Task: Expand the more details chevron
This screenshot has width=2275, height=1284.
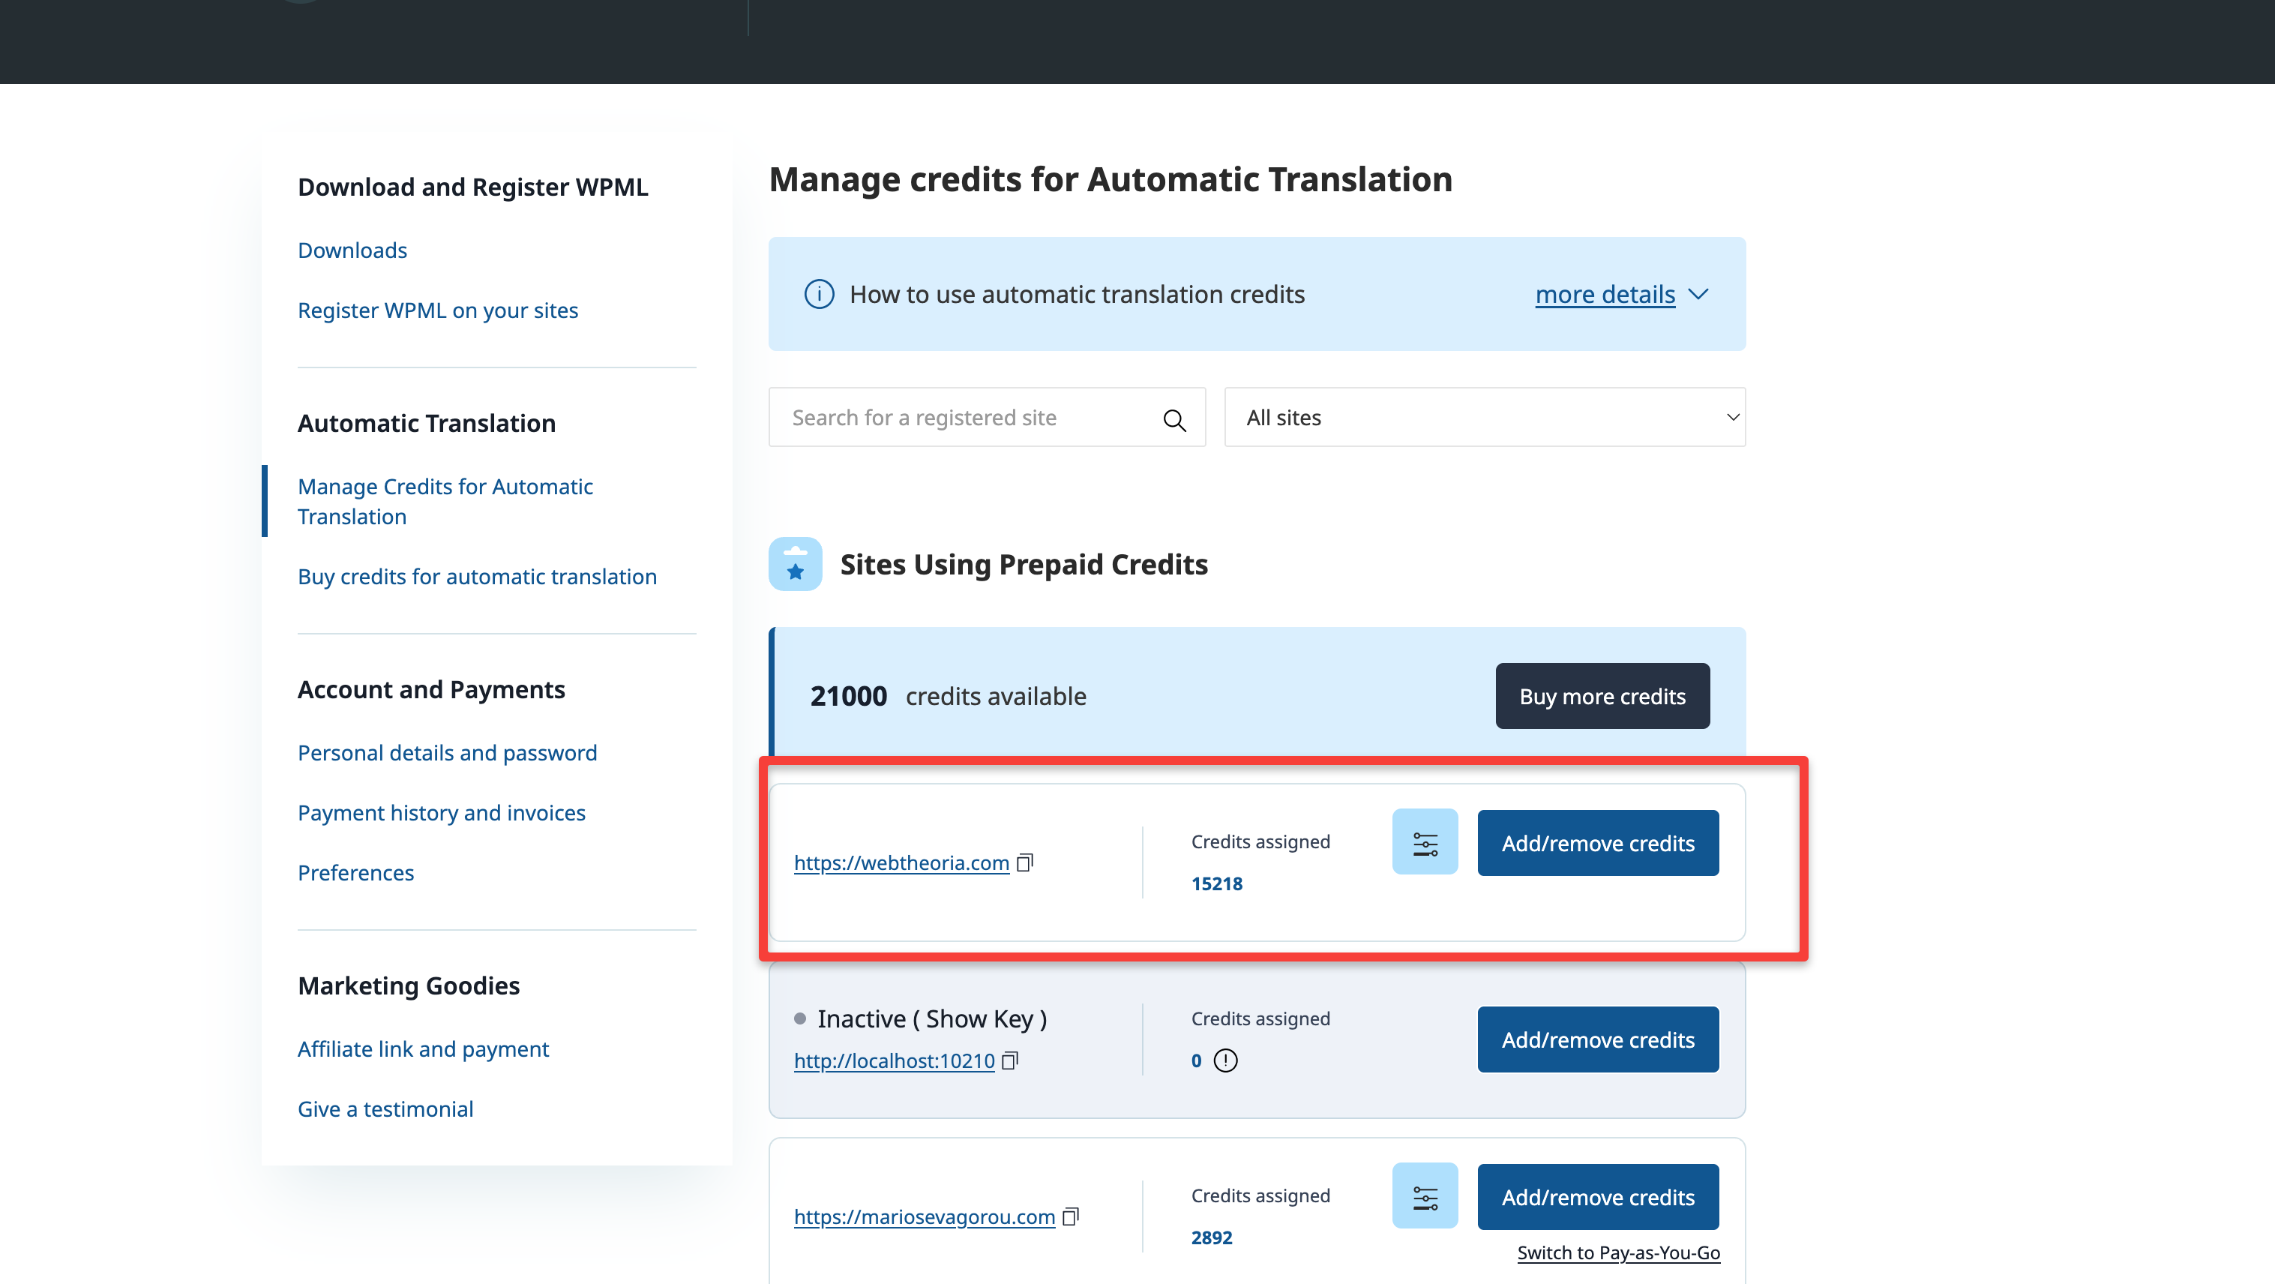Action: coord(1698,294)
